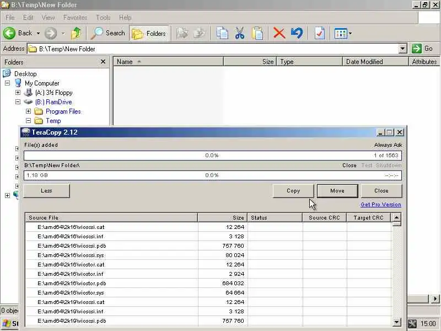Collapse the RamDrive (B:) node
Image resolution: width=441 pixels, height=331 pixels.
(x=18, y=102)
